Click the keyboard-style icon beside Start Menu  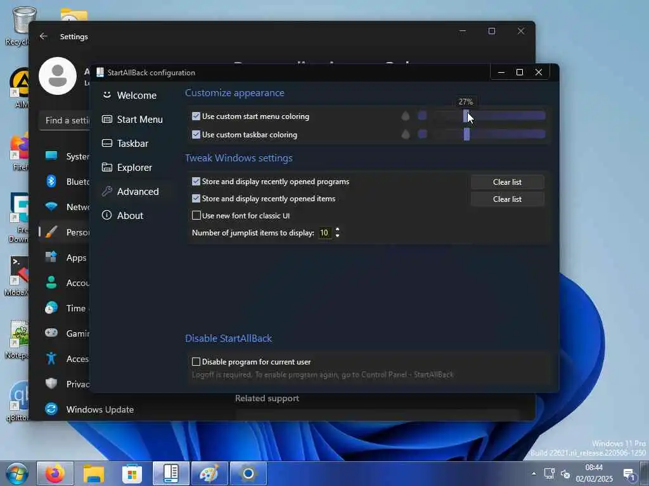[106, 119]
